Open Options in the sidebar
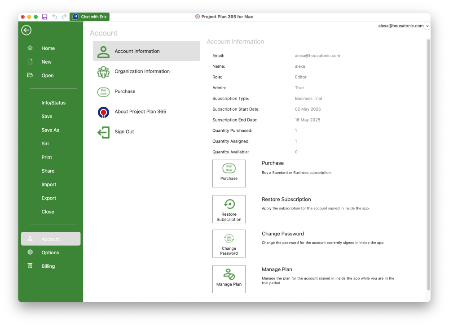This screenshot has height=326, width=449. 50,252
